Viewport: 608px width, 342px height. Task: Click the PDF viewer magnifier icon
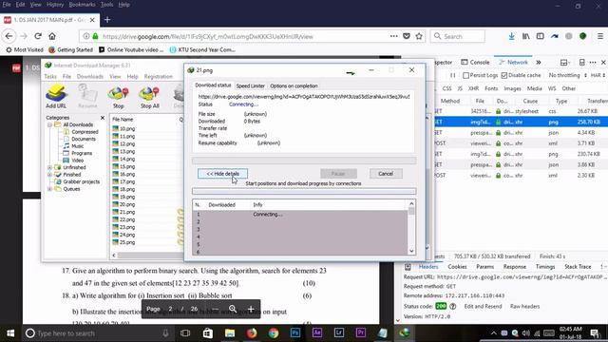pos(233,309)
